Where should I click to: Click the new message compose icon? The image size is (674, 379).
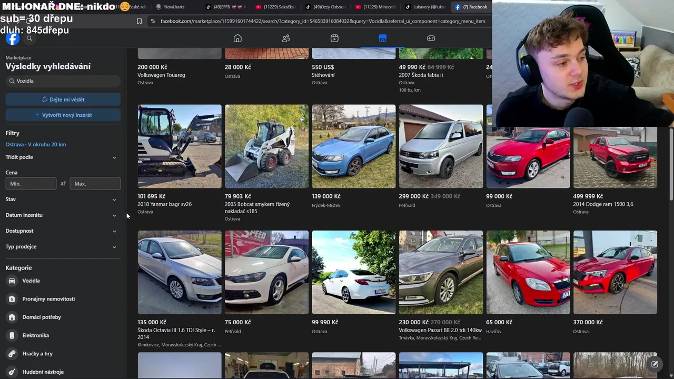(655, 364)
